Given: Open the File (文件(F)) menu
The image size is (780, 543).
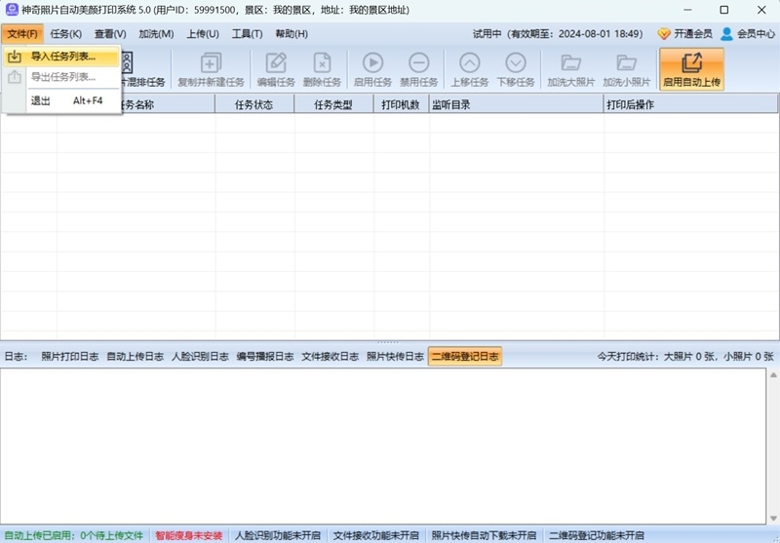Looking at the screenshot, I should pyautogui.click(x=22, y=34).
